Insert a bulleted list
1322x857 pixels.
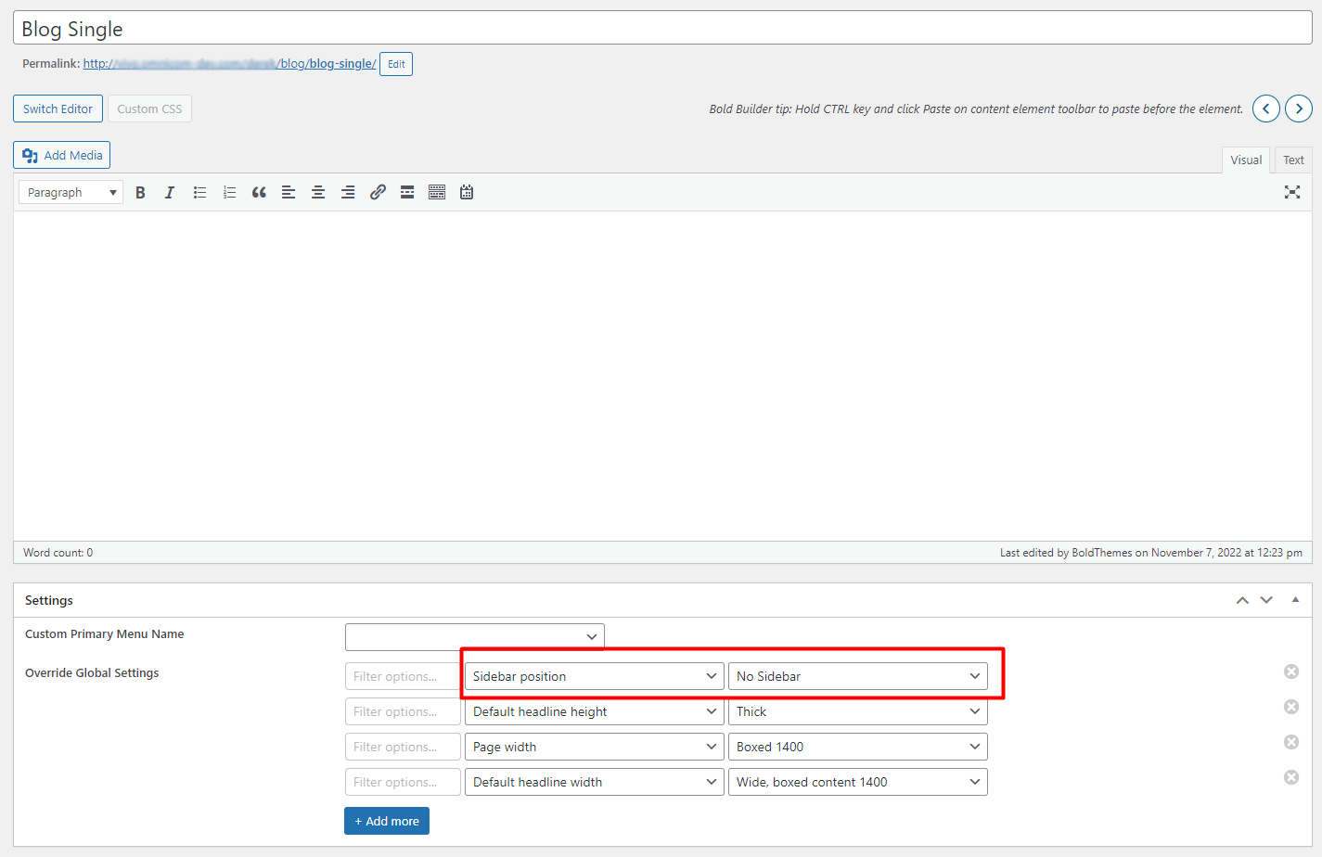tap(199, 192)
